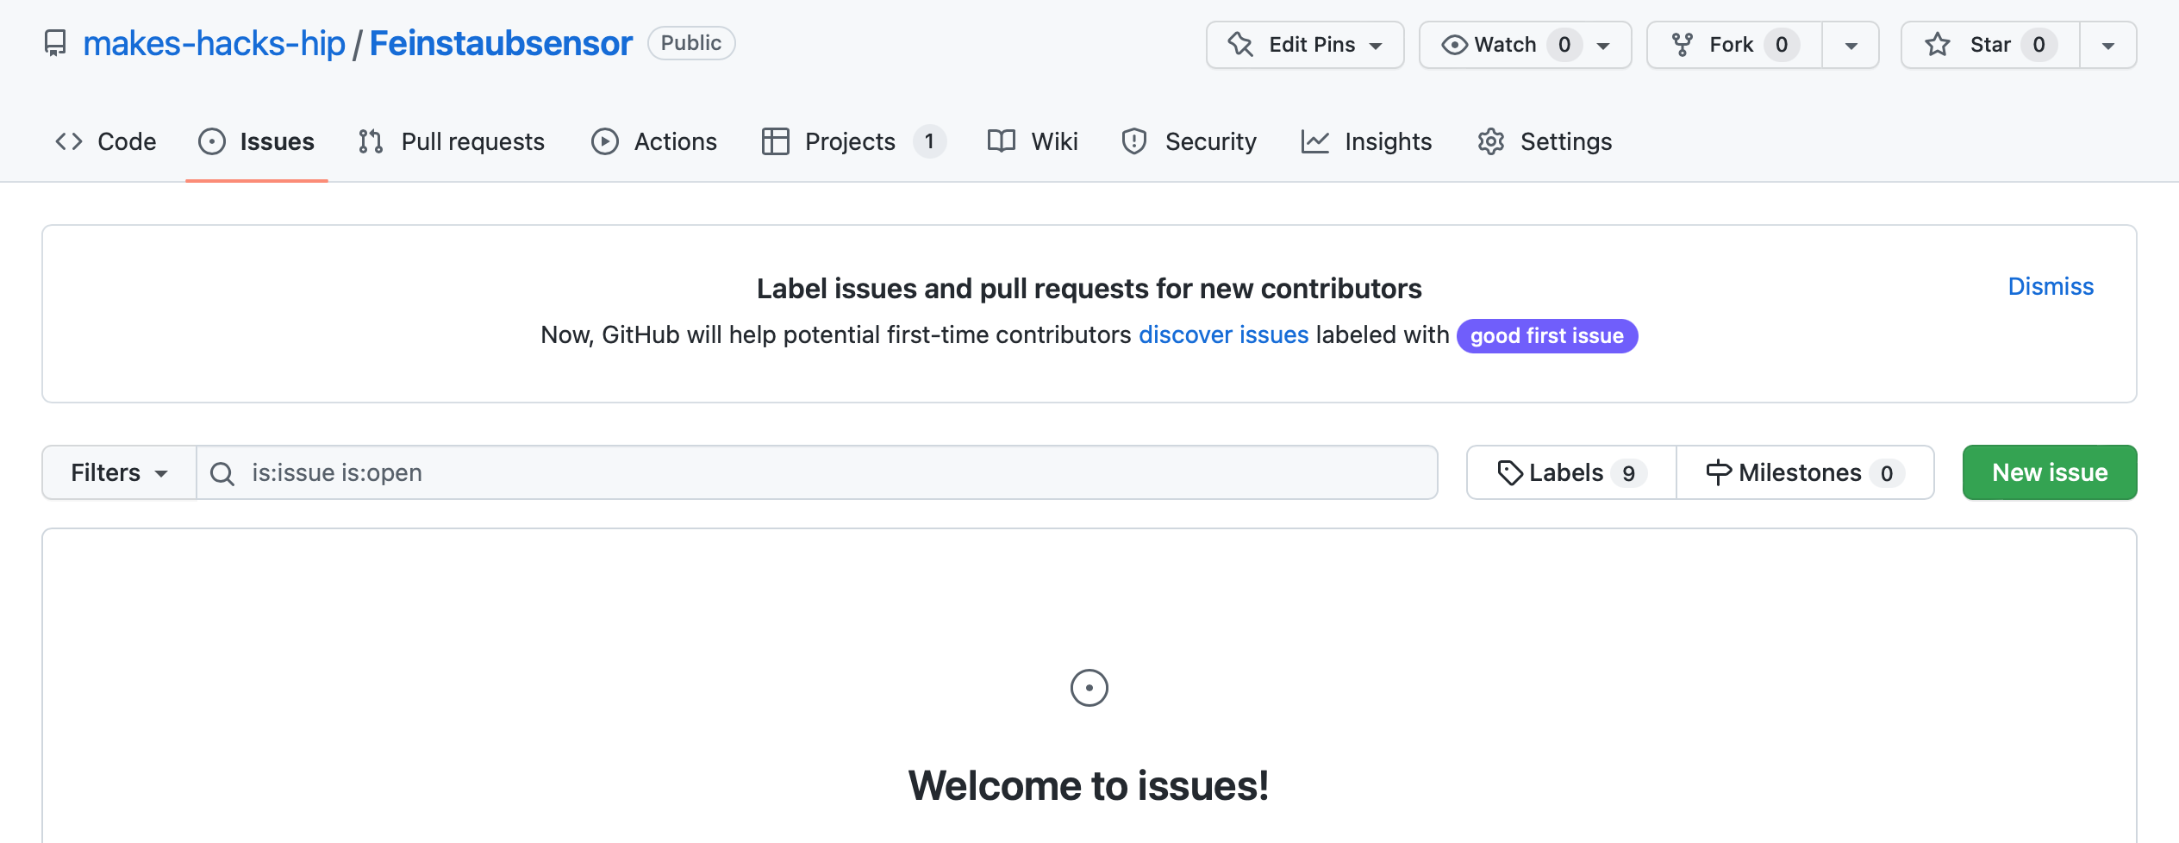Image resolution: width=2179 pixels, height=843 pixels.
Task: Click the repository book icon beside makes-hacks-hip
Action: tap(55, 43)
